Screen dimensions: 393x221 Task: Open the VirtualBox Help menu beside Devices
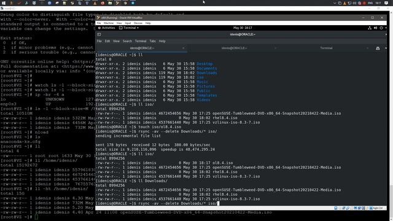point(148,23)
